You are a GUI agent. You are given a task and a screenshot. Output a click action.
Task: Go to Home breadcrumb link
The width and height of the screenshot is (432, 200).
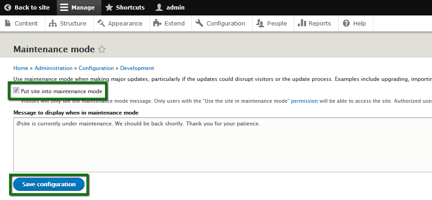pos(21,68)
